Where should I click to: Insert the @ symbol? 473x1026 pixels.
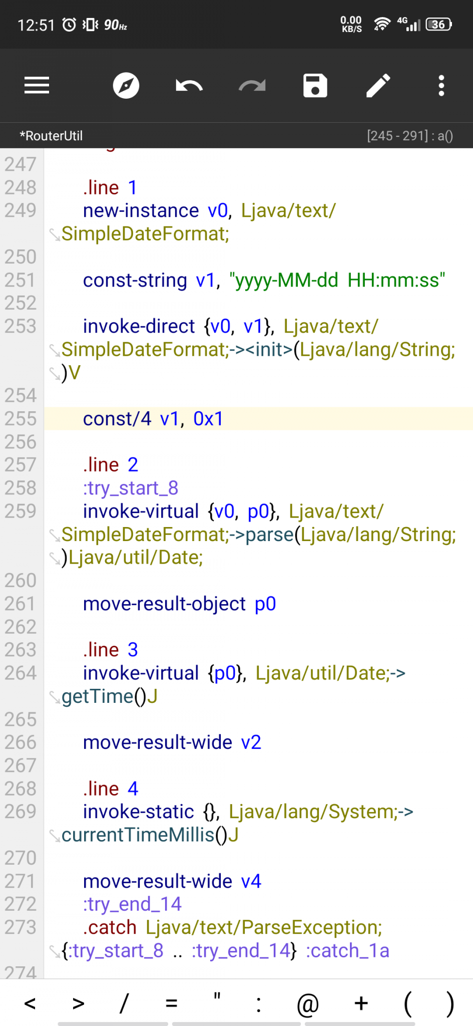[308, 1003]
